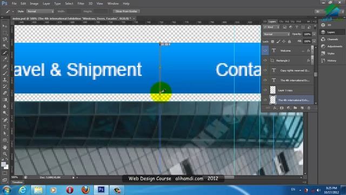Select the Horizontal Type tool
Image resolution: width=346 pixels, height=195 pixels.
(x=5, y=127)
